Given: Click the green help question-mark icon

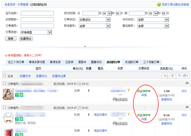Looking at the screenshot, I should point(159,4).
